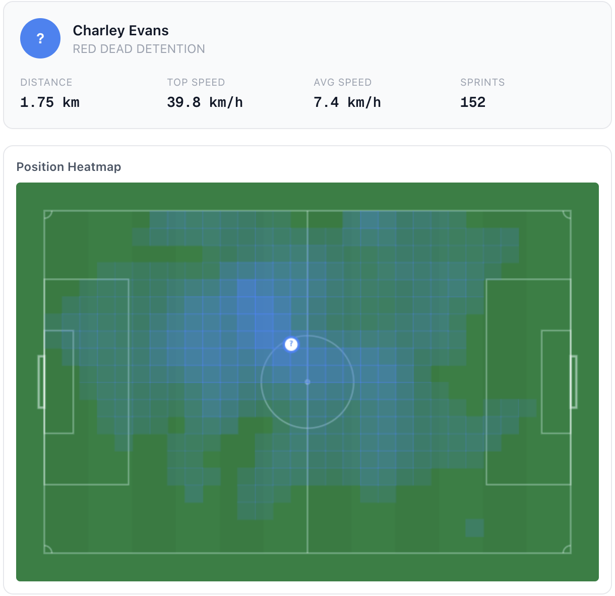The width and height of the screenshot is (615, 596).
Task: Select the left goal on the heatmap
Action: (40, 382)
